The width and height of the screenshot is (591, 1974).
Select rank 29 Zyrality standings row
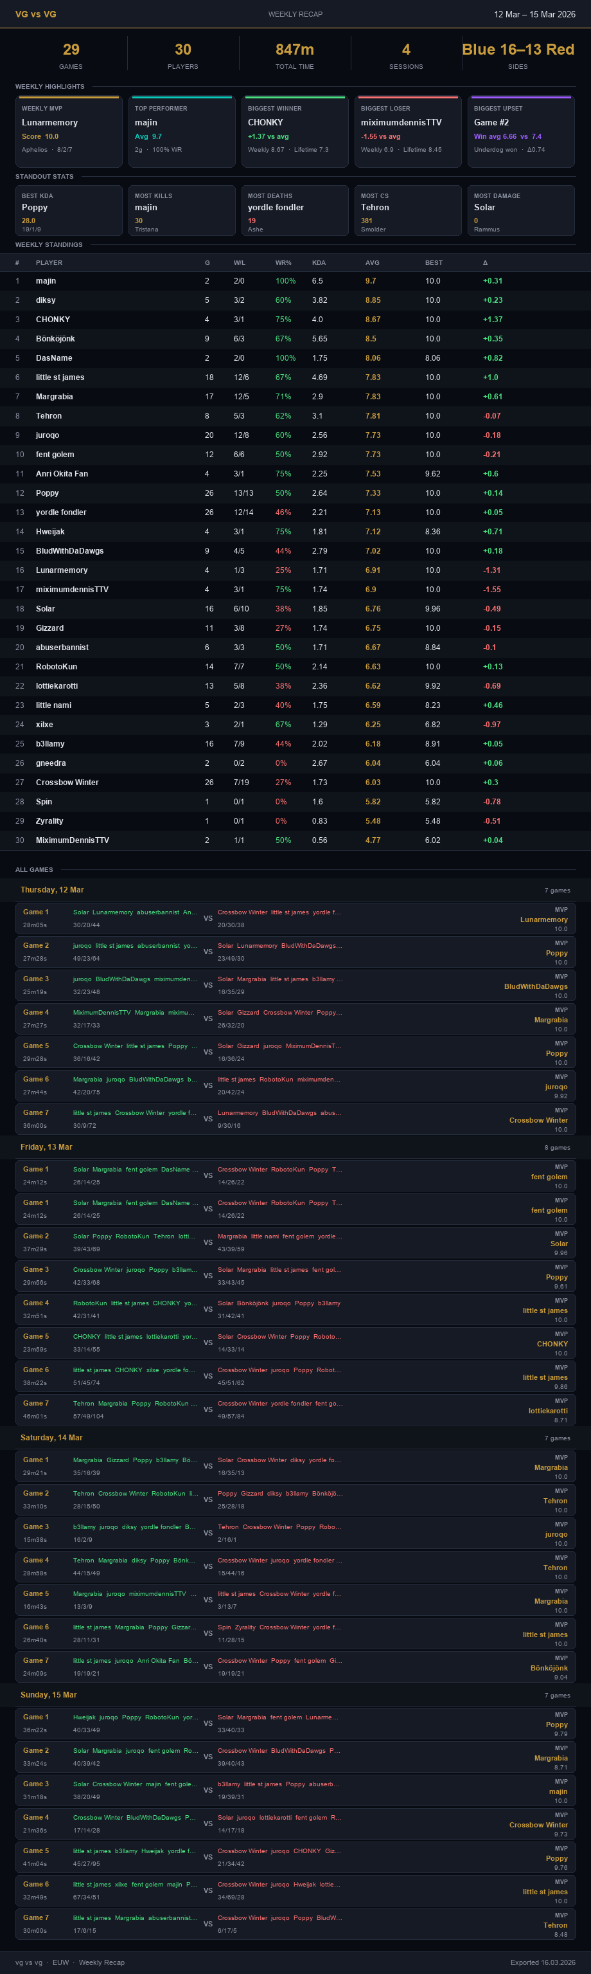point(295,820)
